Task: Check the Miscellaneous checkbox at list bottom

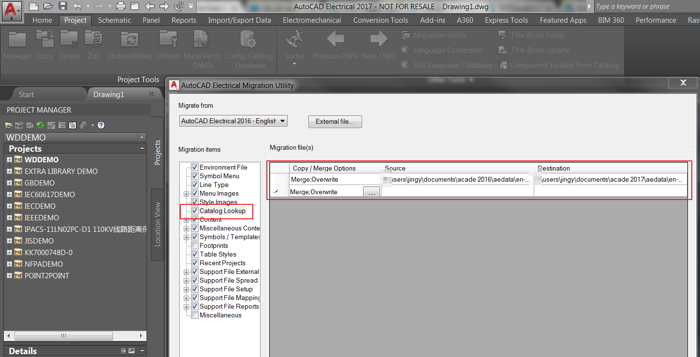Action: (195, 315)
